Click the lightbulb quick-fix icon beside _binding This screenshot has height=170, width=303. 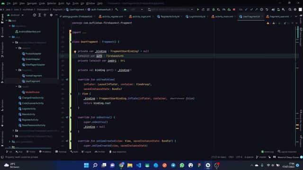point(75,51)
